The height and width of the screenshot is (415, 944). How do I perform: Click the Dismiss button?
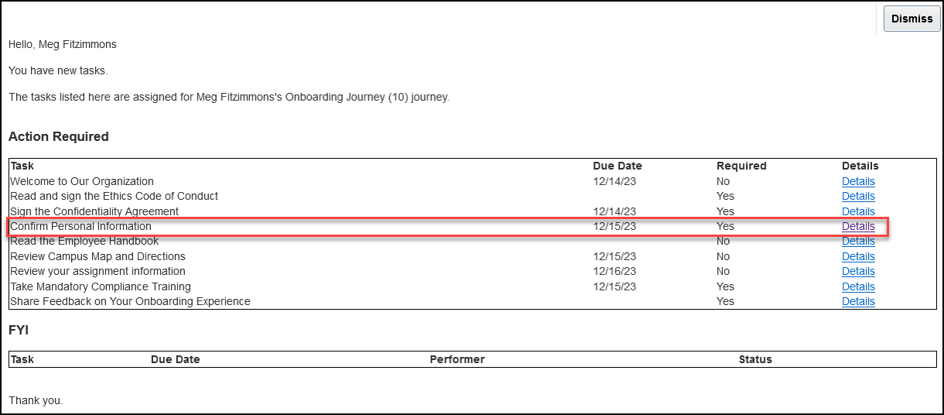pos(912,19)
